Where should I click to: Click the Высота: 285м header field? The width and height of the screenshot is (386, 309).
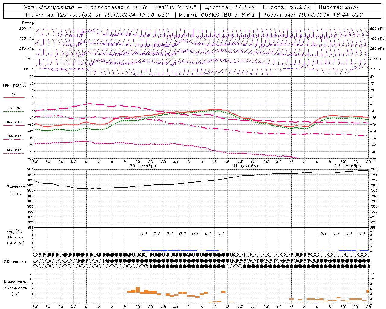tap(340, 7)
